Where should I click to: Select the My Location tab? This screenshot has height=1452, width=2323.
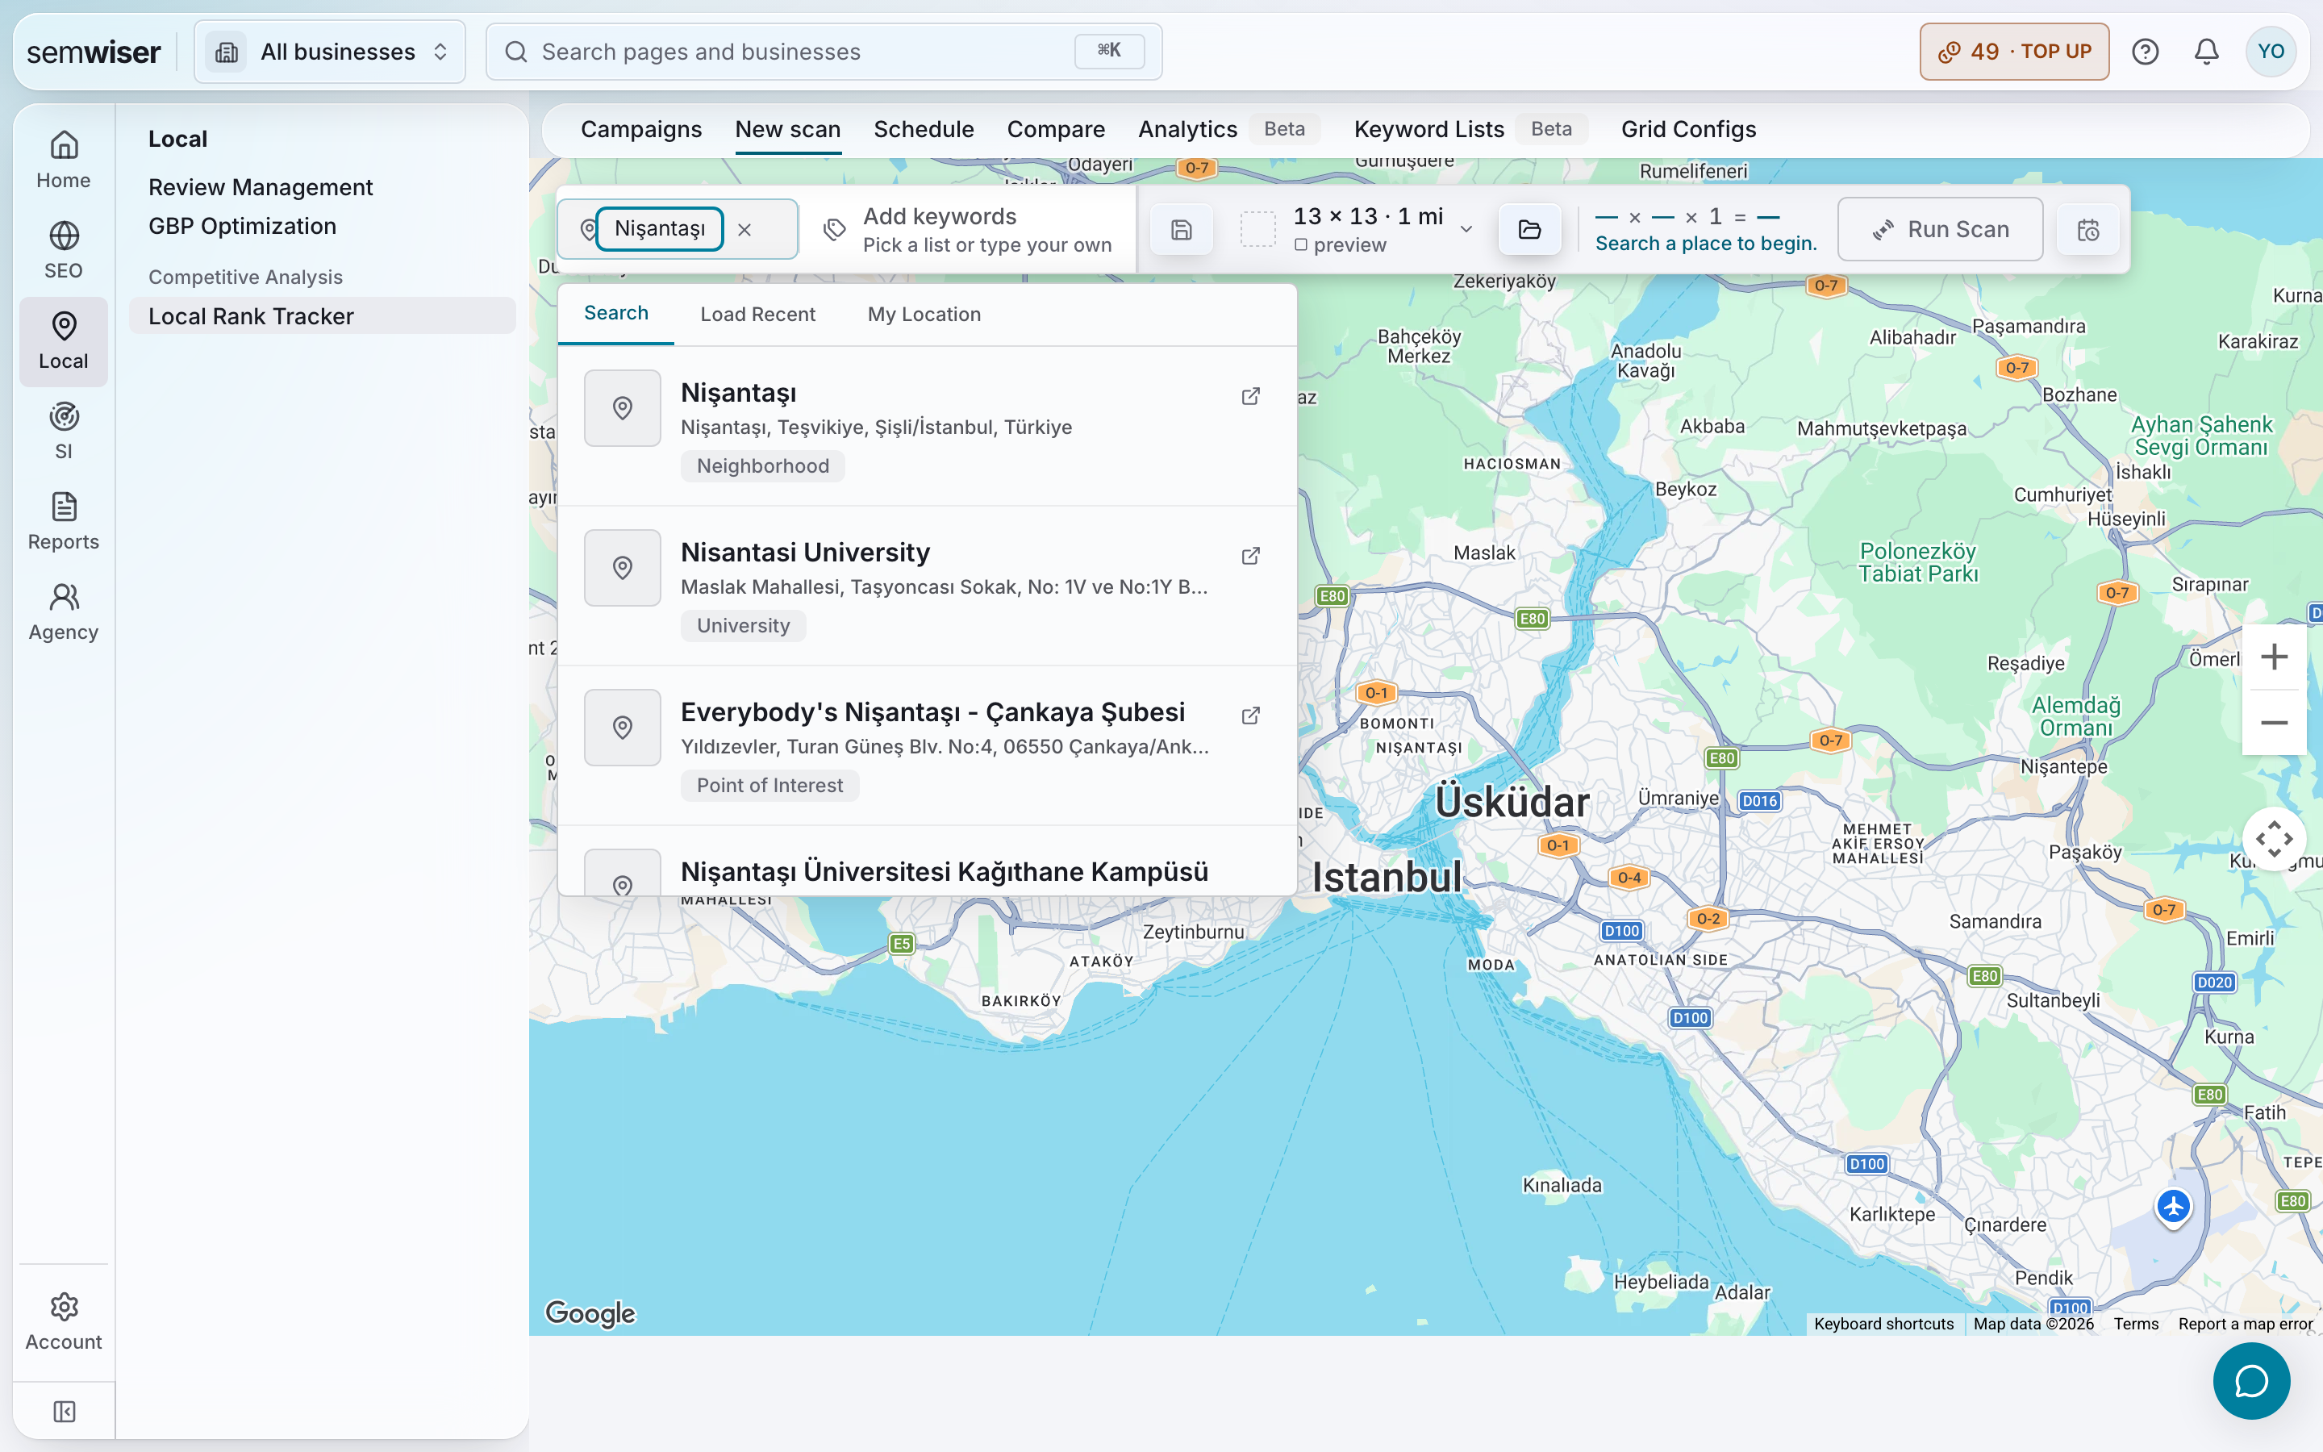pos(924,314)
